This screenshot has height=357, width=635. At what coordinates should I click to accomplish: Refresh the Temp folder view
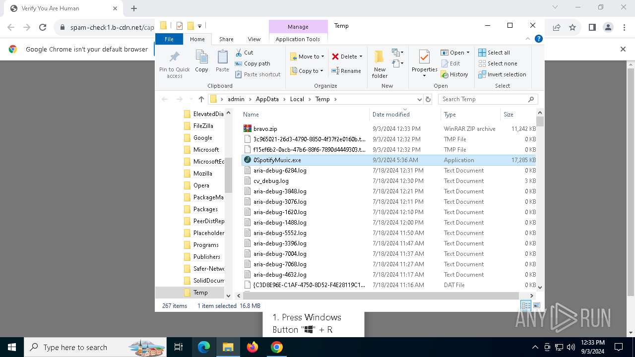point(428,99)
